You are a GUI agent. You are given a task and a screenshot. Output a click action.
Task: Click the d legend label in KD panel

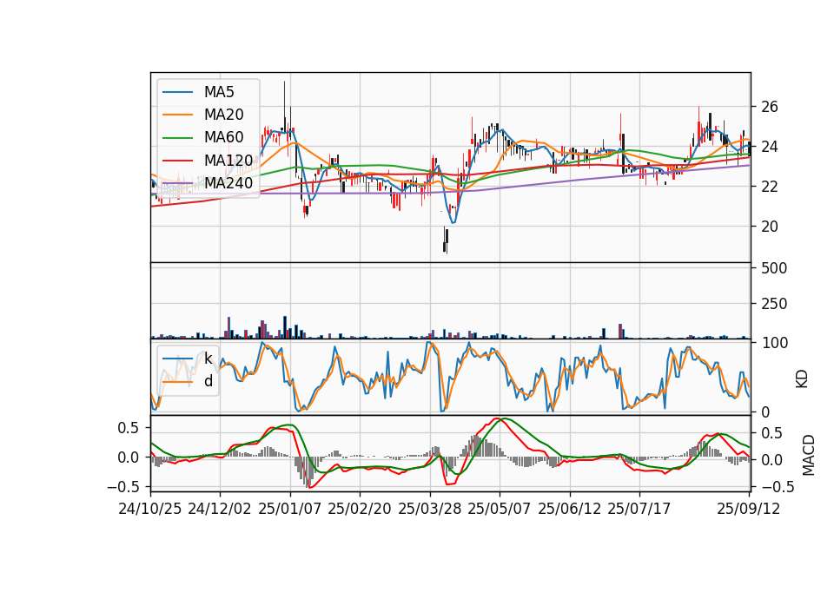pos(208,381)
